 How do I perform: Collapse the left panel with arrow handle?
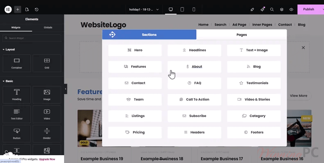click(x=66, y=89)
